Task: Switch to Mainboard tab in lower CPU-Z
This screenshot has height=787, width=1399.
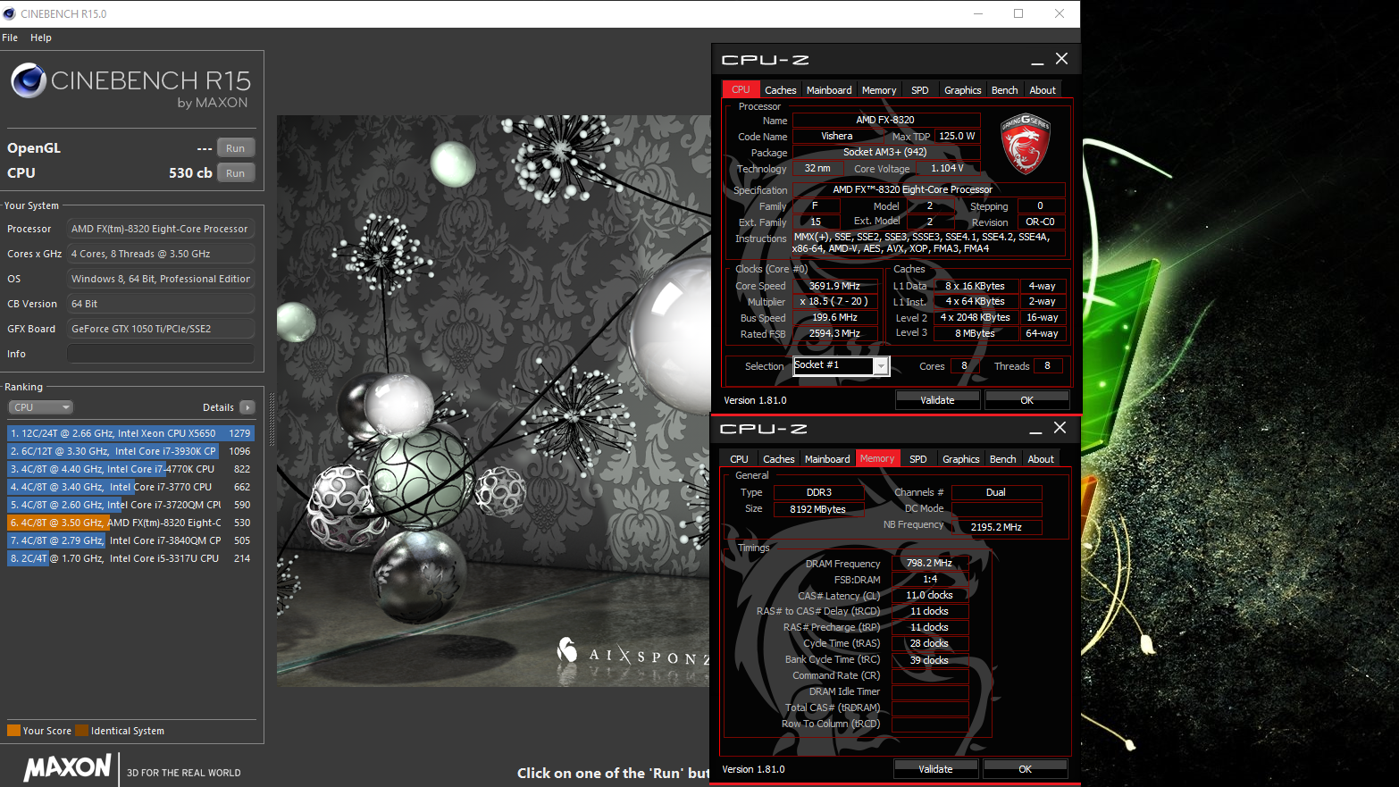Action: (x=827, y=459)
